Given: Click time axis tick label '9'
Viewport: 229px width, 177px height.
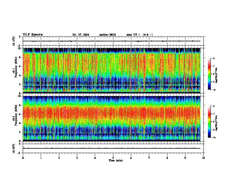Looking at the screenshot, I should click(185, 158).
